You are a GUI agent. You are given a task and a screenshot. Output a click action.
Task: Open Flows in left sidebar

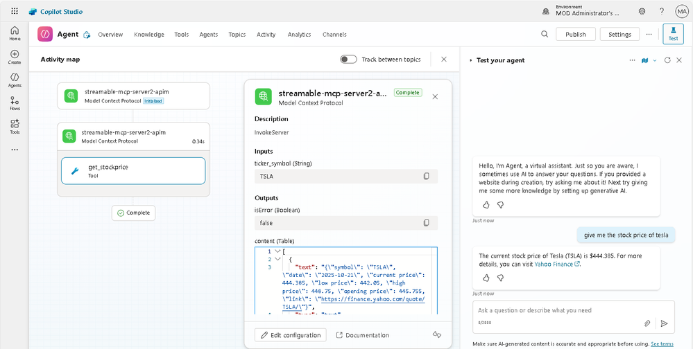click(15, 103)
